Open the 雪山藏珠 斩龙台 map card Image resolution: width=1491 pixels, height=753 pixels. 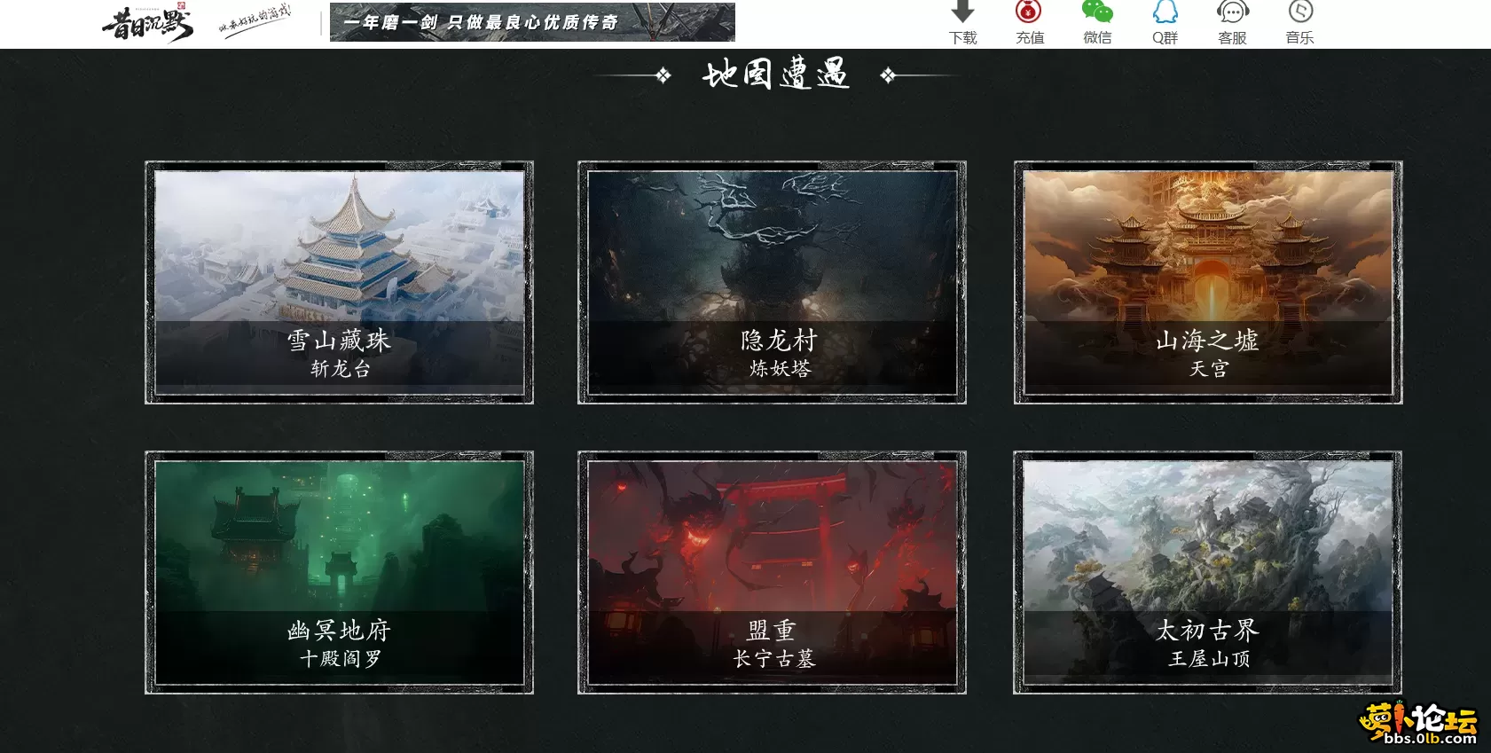(x=339, y=282)
